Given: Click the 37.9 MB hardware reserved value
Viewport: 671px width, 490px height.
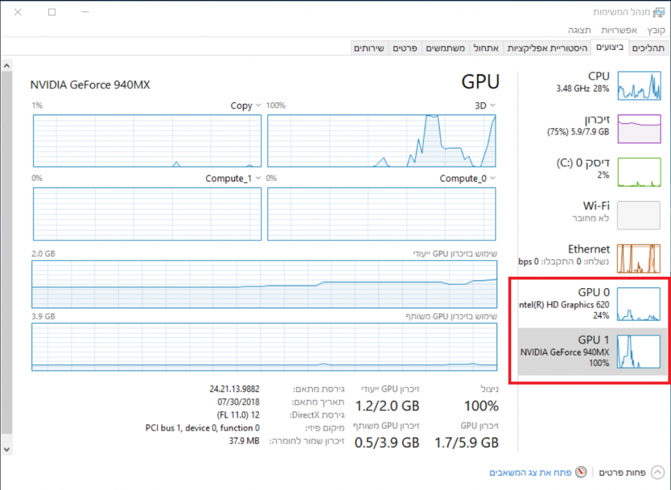Looking at the screenshot, I should point(244,440).
